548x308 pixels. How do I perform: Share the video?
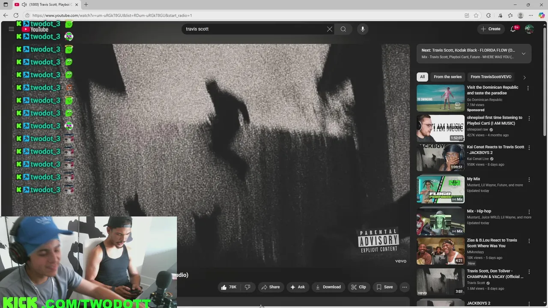(x=271, y=287)
